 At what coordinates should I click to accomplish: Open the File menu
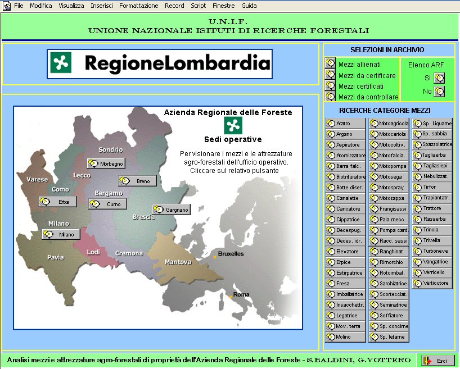click(x=19, y=6)
